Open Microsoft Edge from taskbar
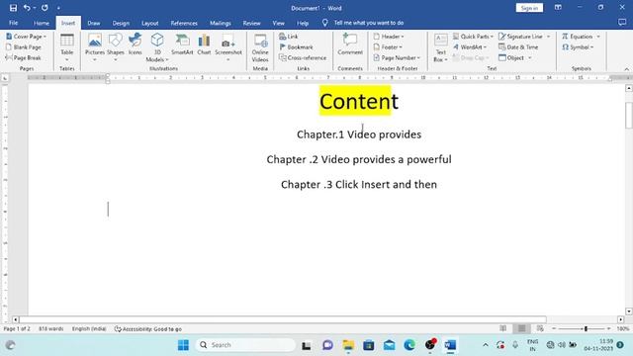This screenshot has height=356, width=633. coord(409,345)
